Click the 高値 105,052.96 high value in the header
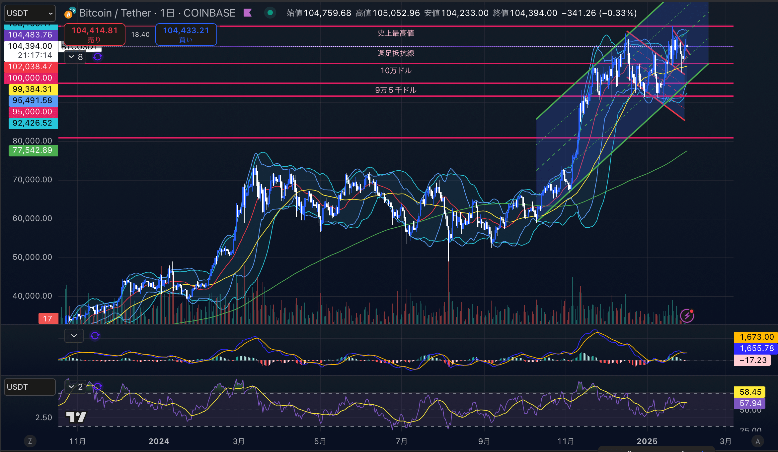 (388, 13)
